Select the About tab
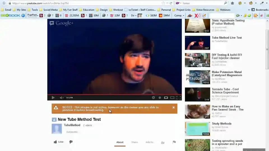Screen dimensions: 269x151 [120, 142]
